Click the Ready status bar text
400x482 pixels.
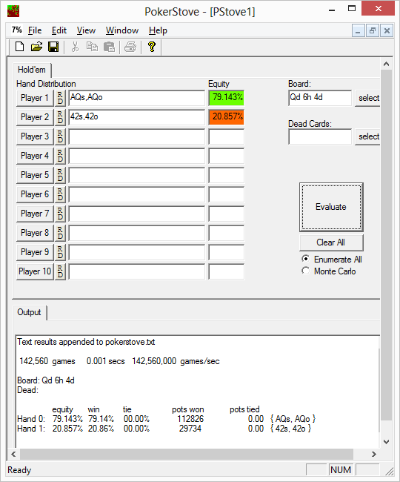[x=19, y=470]
